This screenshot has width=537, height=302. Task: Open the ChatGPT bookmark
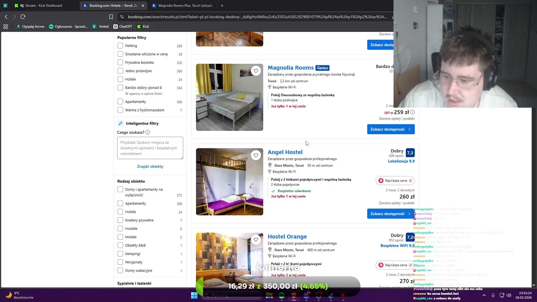(123, 26)
